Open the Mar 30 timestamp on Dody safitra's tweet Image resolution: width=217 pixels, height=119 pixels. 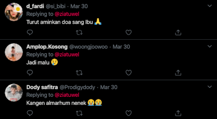[109, 87]
